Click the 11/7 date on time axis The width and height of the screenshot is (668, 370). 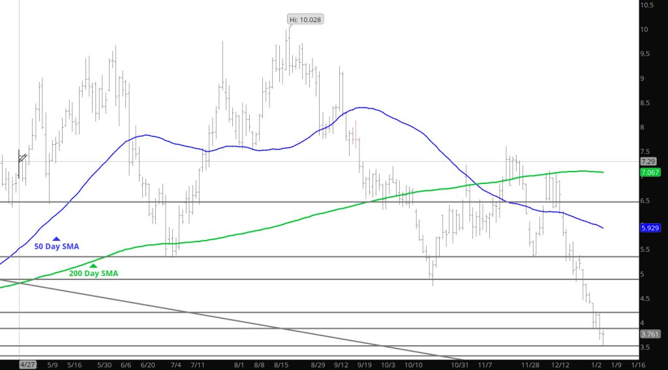[484, 364]
